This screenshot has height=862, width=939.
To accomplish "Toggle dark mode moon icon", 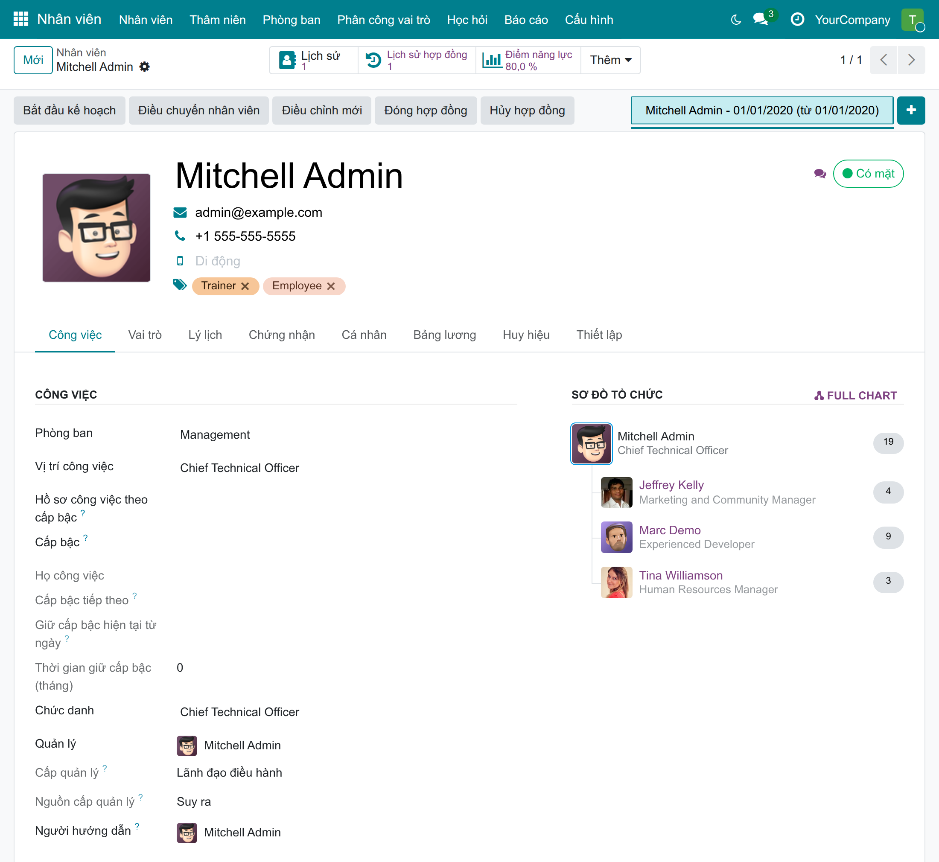I will [735, 20].
